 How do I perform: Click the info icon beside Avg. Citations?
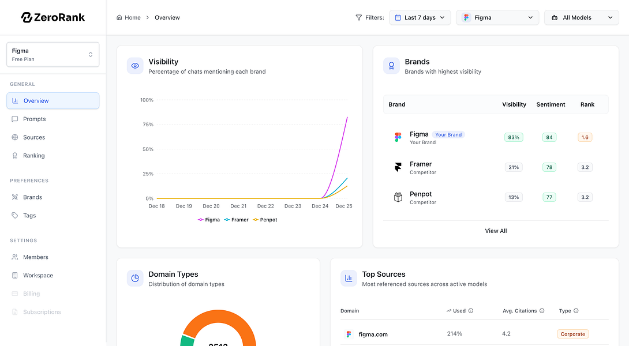(x=542, y=311)
